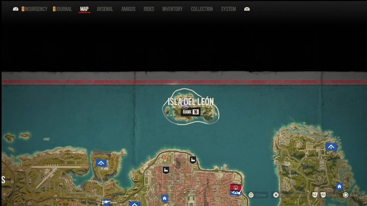Switch to the Amigos tab

128,9
